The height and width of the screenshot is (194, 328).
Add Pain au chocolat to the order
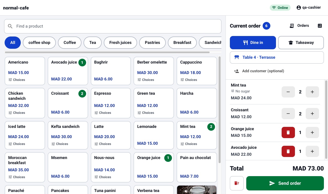[x=197, y=167]
